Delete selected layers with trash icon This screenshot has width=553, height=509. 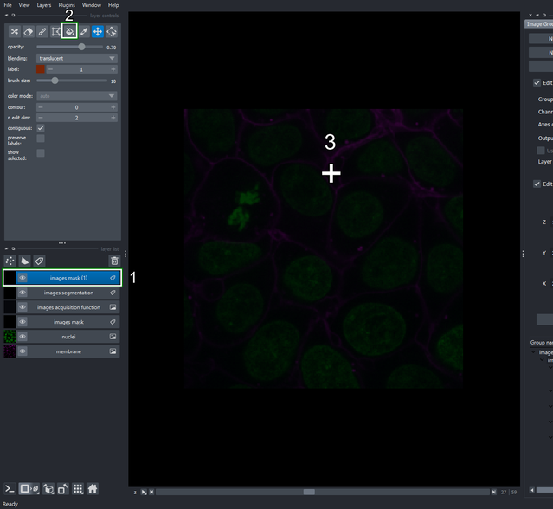tap(114, 261)
